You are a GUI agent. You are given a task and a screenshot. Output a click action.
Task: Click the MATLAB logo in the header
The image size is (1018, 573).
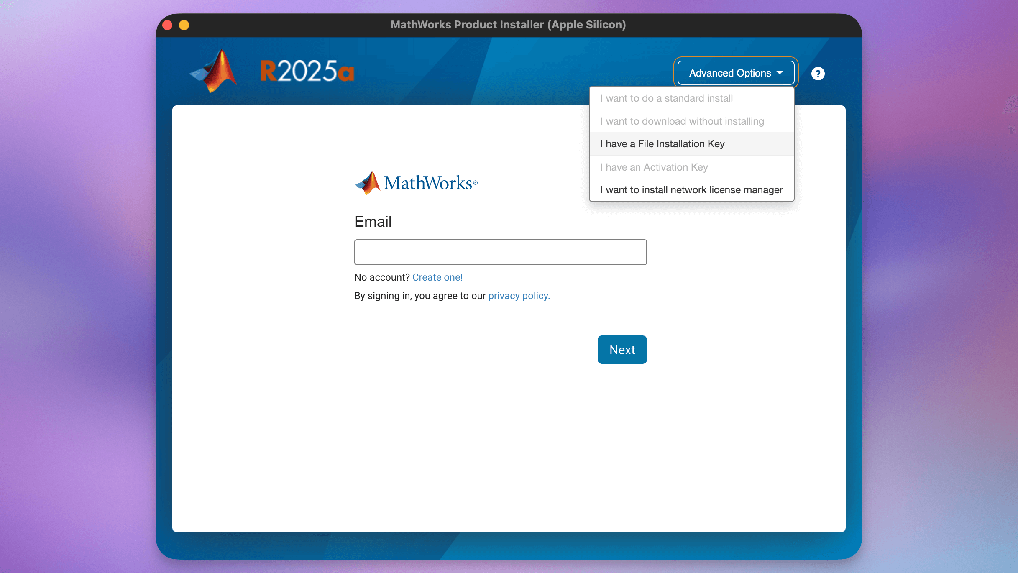[x=213, y=71]
